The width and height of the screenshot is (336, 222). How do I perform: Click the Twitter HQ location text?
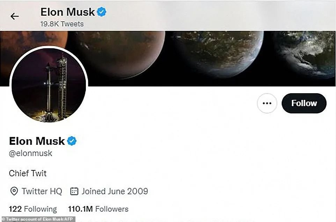tap(42, 191)
